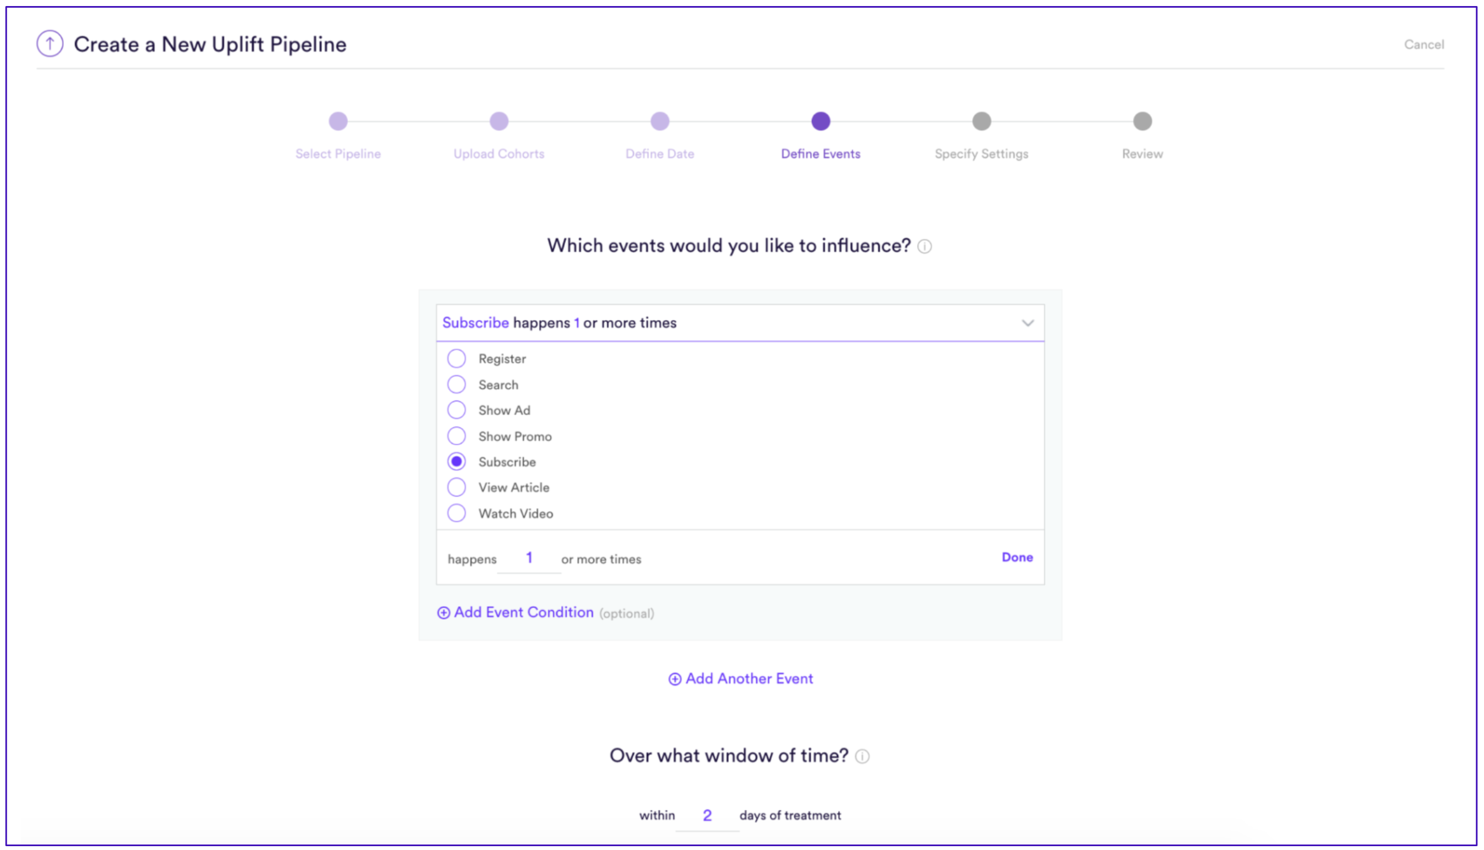Click the Show Promo label text
This screenshot has height=850, width=1484.
[x=515, y=437]
